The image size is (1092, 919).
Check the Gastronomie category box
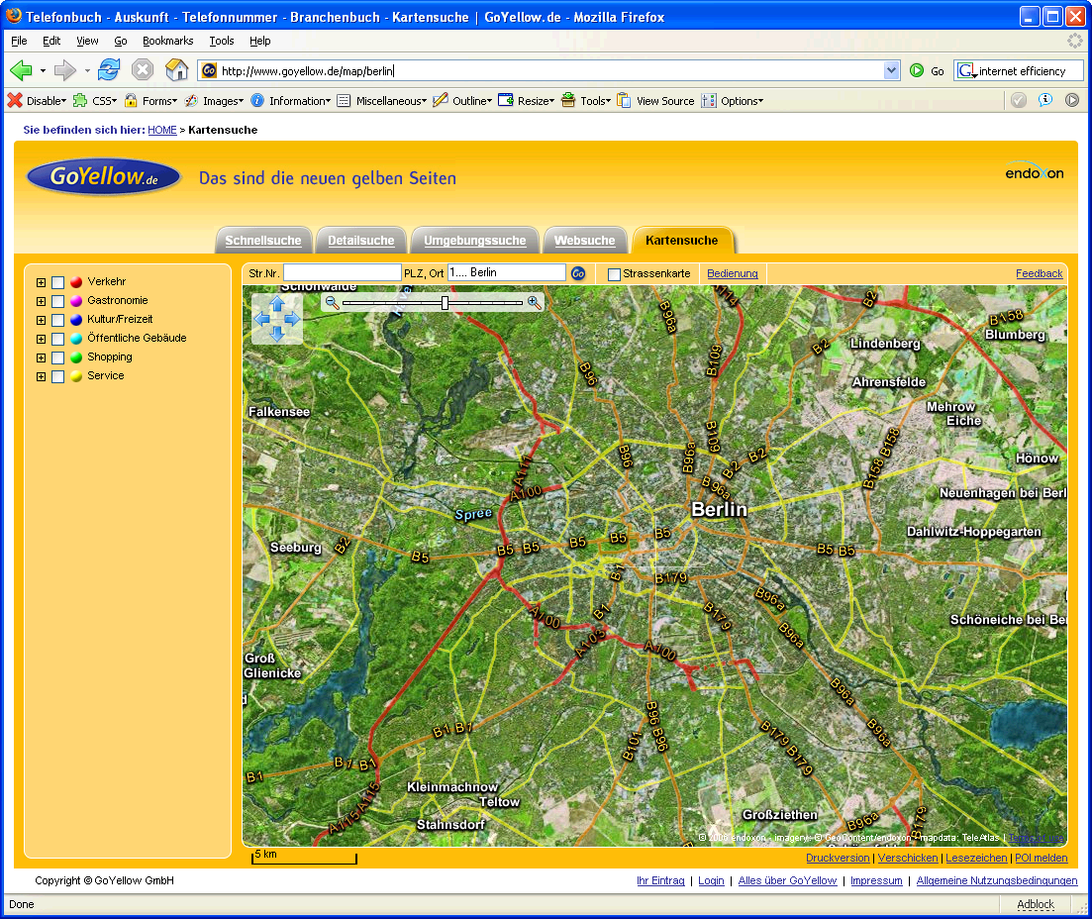[x=57, y=301]
